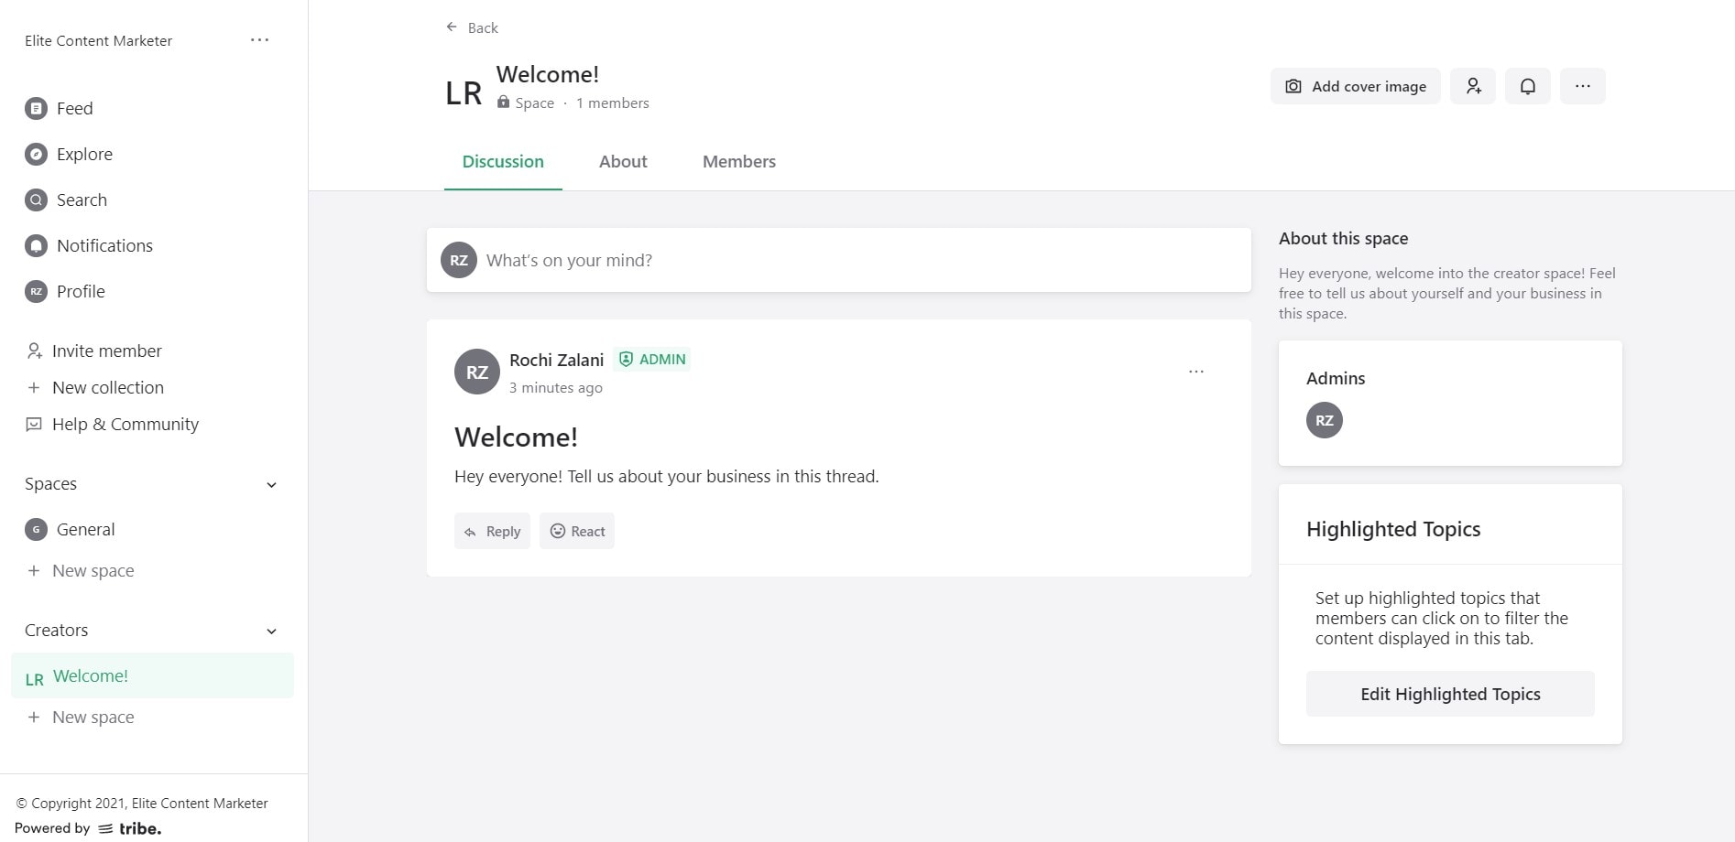Go back using the Back link
The width and height of the screenshot is (1735, 842).
pos(473,28)
